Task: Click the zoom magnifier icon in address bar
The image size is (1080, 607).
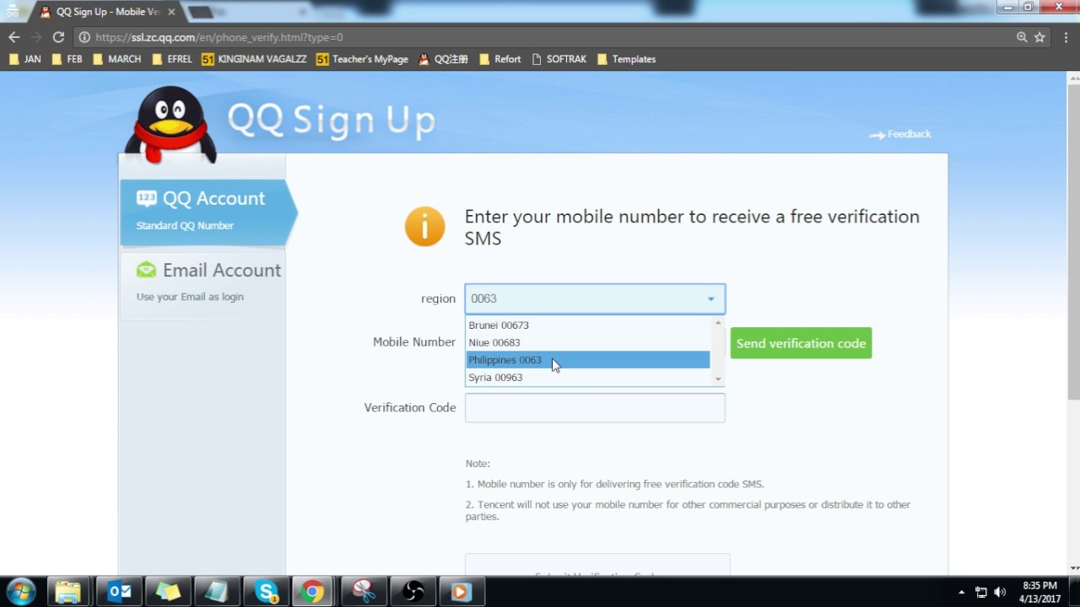Action: pos(1022,37)
